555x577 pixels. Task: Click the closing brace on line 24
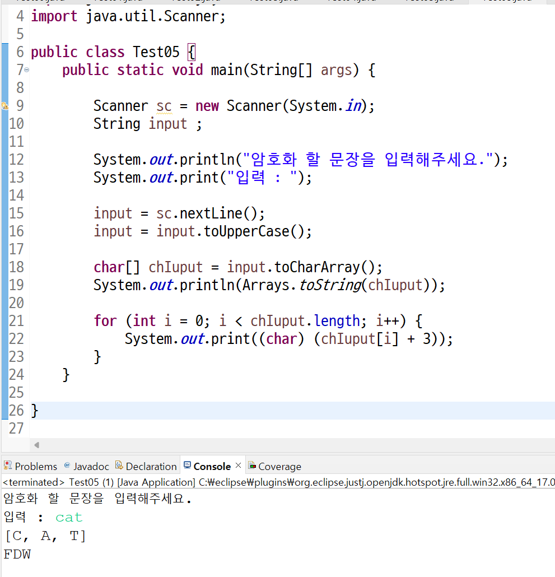coord(66,375)
